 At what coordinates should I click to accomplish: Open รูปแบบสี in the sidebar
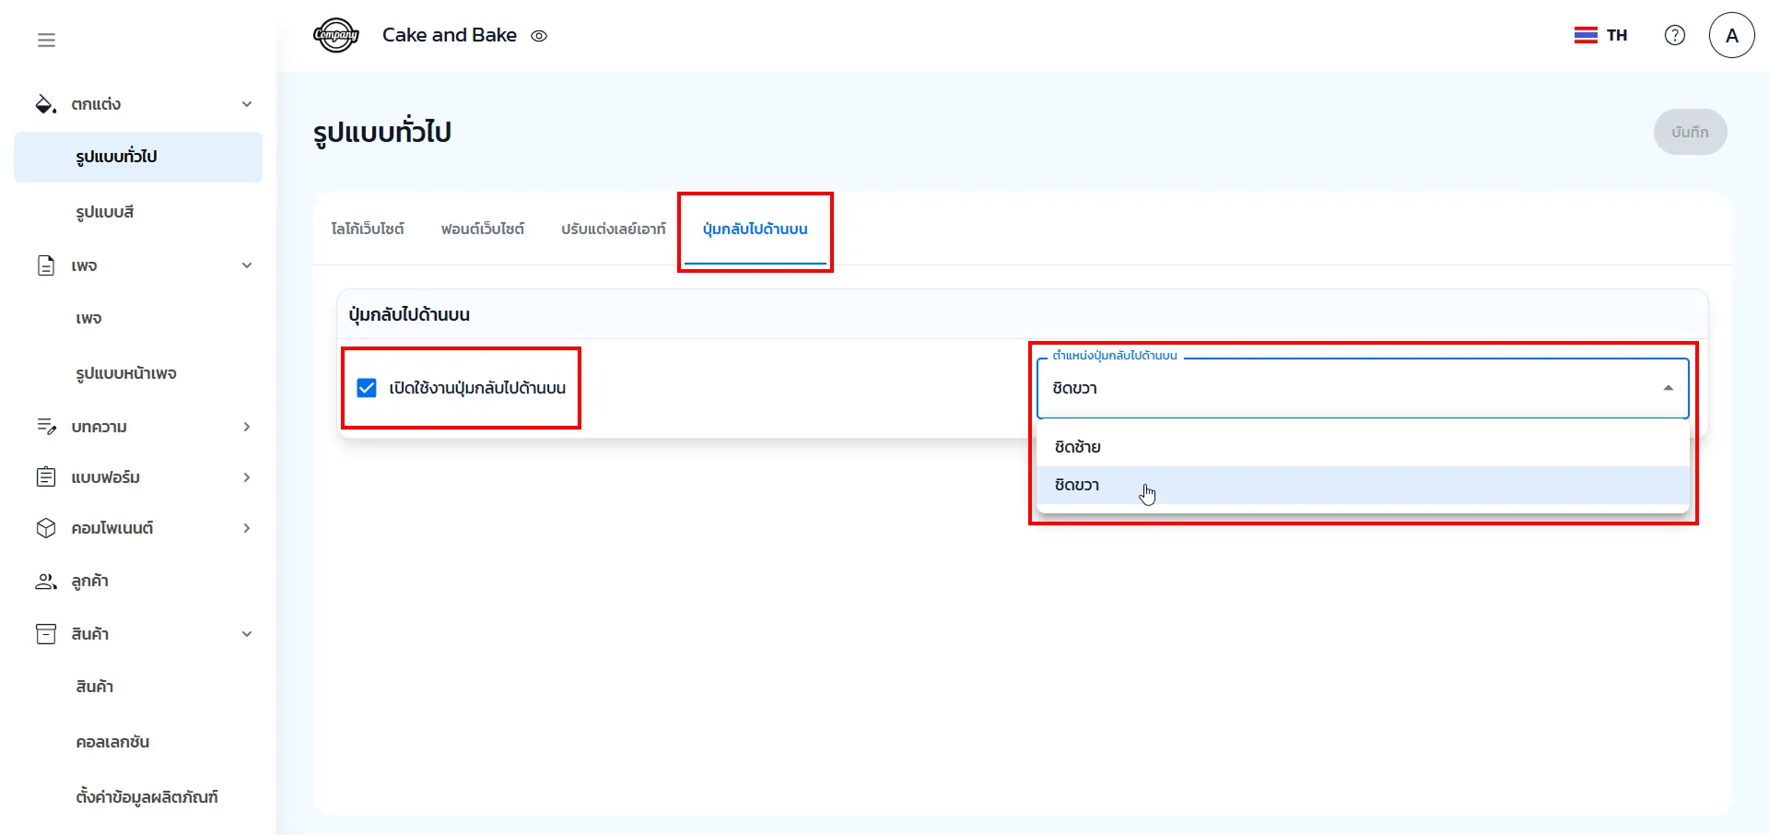pyautogui.click(x=105, y=212)
